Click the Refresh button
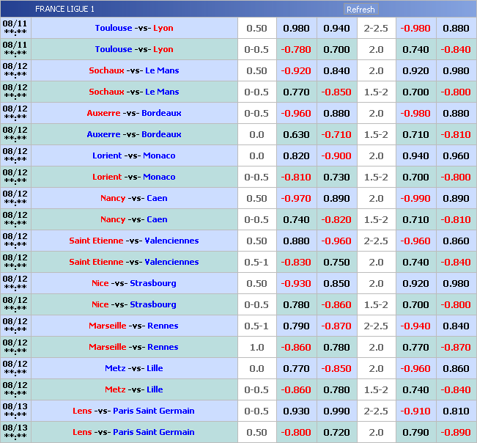 tap(360, 10)
